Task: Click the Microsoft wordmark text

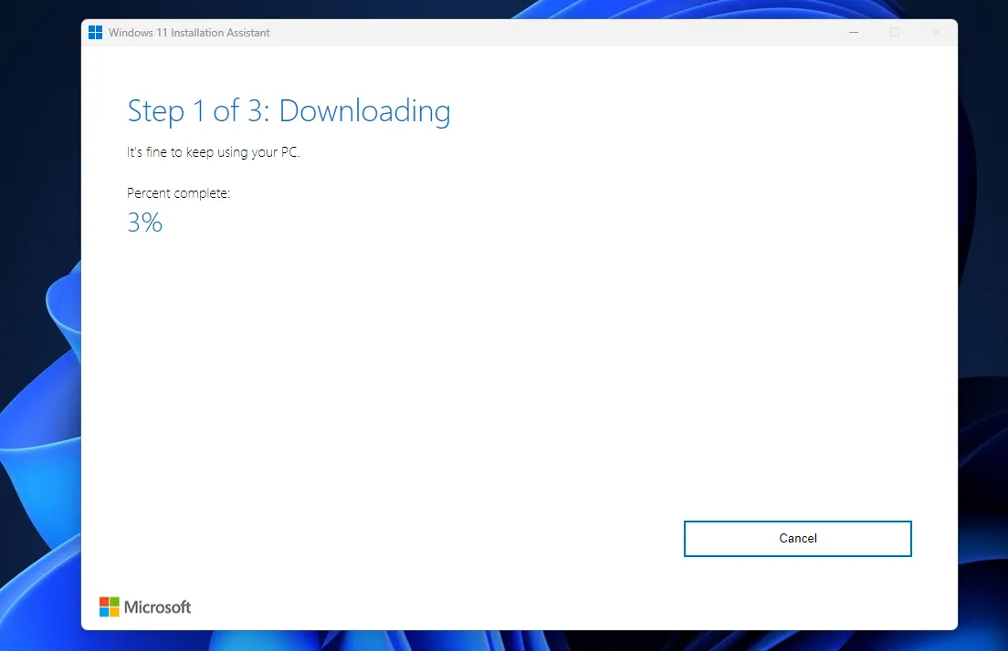Action: 157,607
